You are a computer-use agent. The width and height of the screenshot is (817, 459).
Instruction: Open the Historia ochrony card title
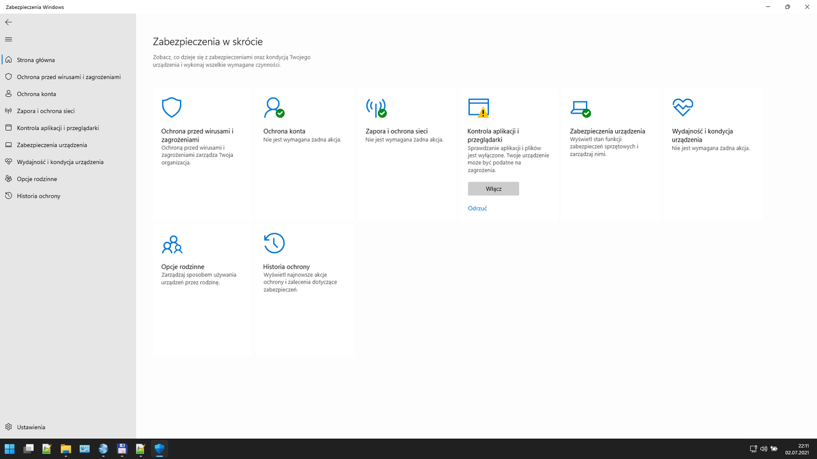click(287, 267)
